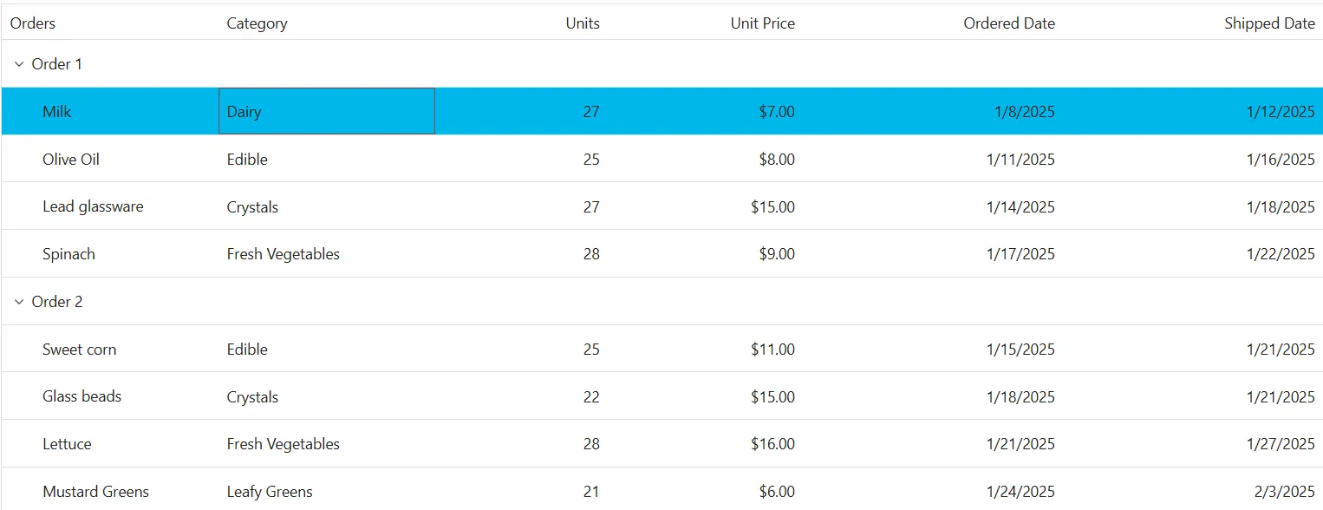1323x510 pixels.
Task: Select the Glass beads row
Action: (x=662, y=396)
